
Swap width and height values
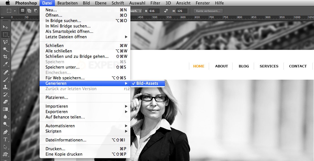pos(166,11)
